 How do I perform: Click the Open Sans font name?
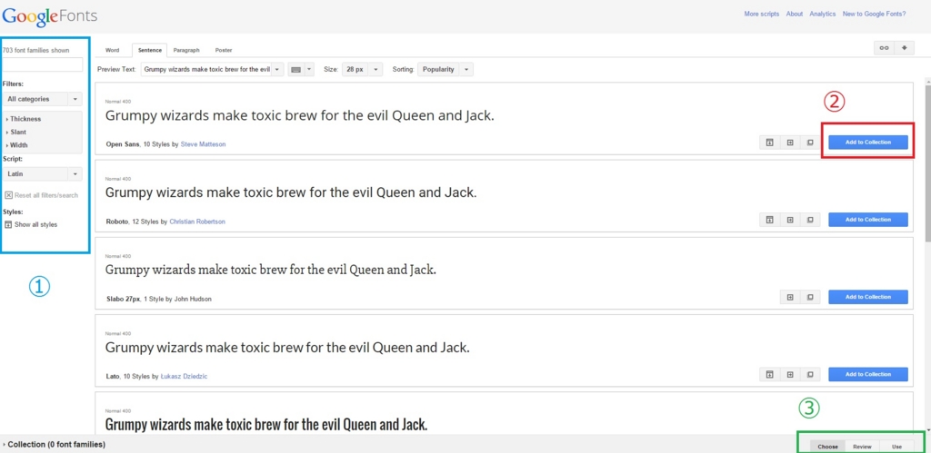123,144
